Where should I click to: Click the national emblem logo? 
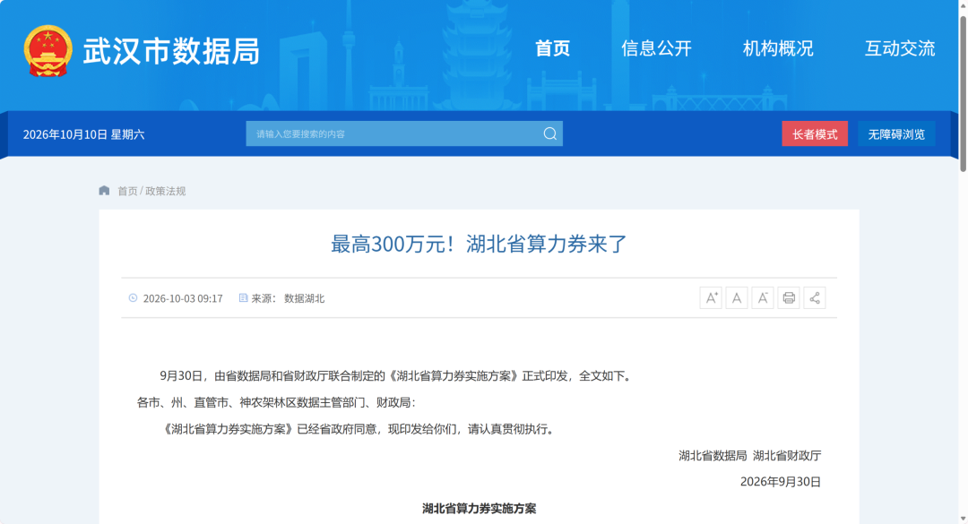48,51
